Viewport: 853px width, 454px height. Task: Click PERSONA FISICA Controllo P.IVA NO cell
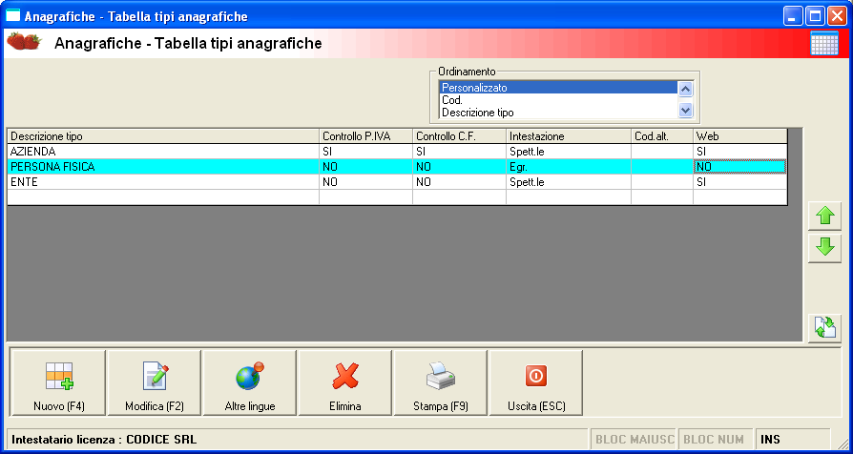click(x=365, y=167)
